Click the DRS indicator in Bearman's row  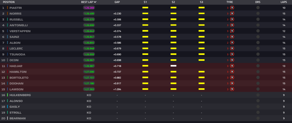258,118
